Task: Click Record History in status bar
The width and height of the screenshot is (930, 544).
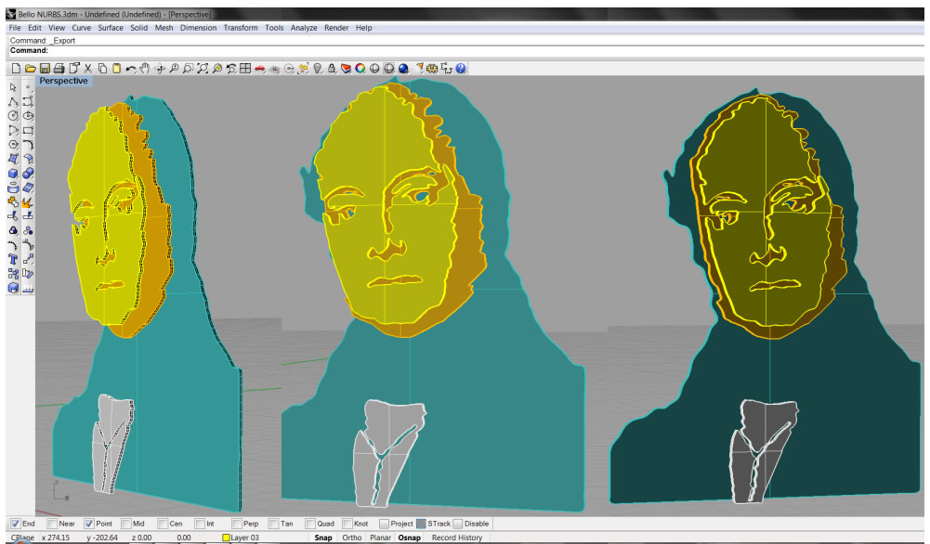Action: 457,538
